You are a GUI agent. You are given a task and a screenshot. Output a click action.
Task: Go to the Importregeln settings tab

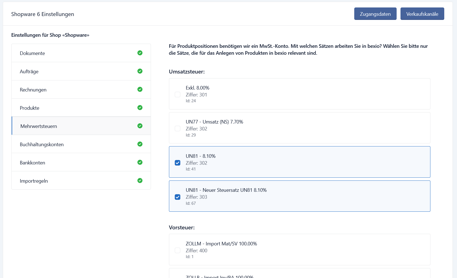pos(34,181)
